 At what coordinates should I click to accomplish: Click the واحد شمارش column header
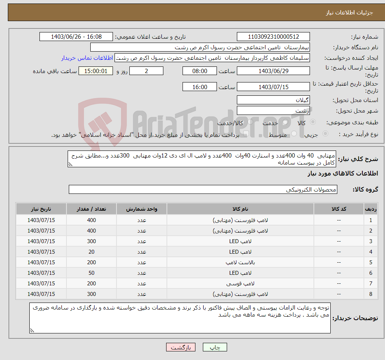pyautogui.click(x=141, y=209)
